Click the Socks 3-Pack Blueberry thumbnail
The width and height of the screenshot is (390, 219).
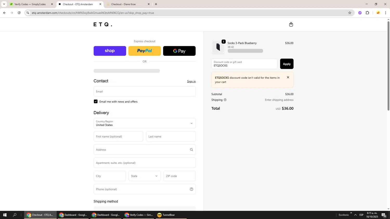click(x=218, y=47)
